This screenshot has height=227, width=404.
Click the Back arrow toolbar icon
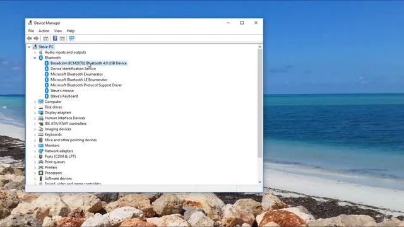coord(29,38)
